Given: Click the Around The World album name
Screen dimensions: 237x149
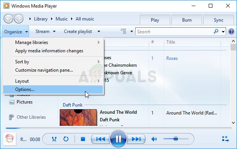Looking at the screenshot, I should pyautogui.click(x=118, y=112).
